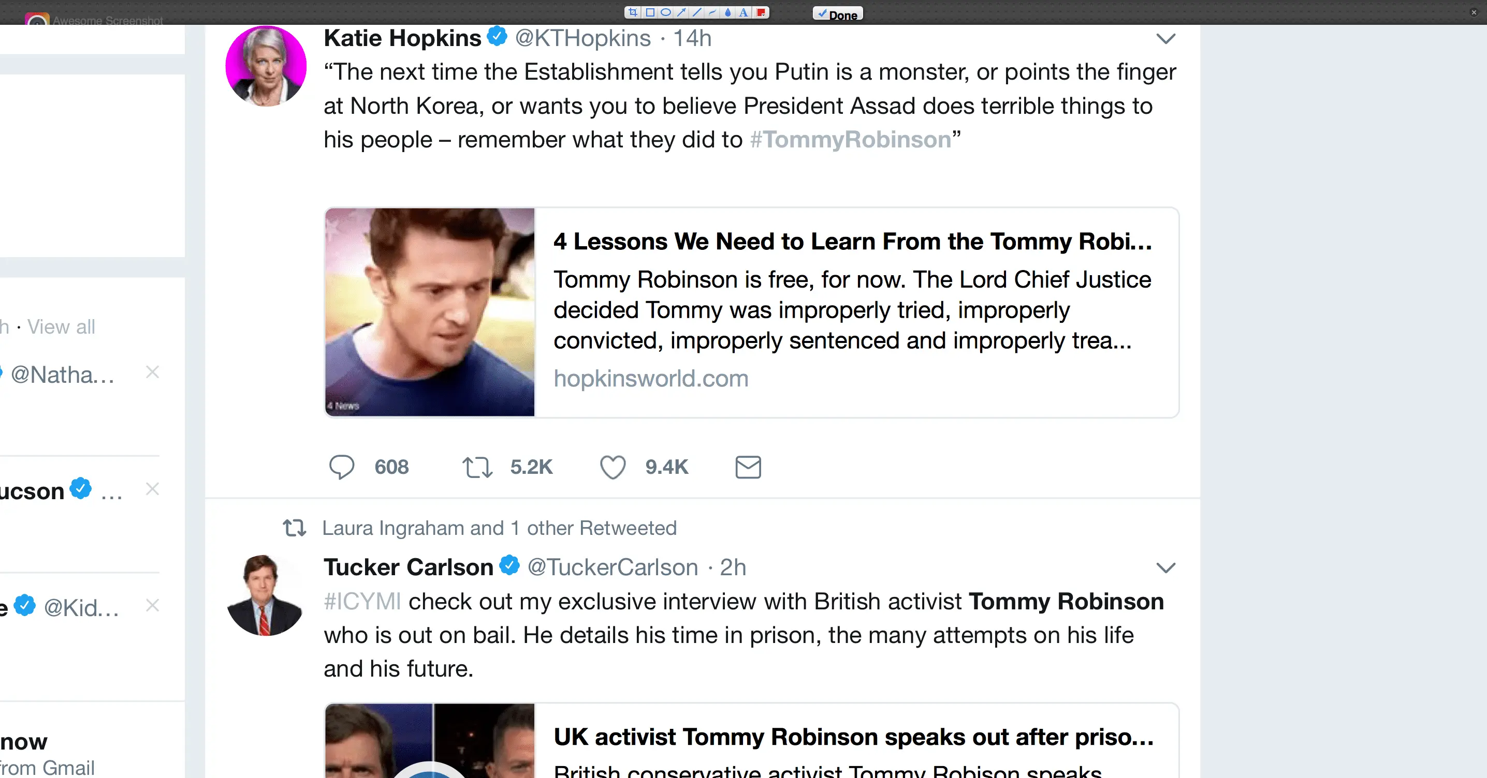The image size is (1487, 778).
Task: Activate the freehand pen tool
Action: click(712, 12)
